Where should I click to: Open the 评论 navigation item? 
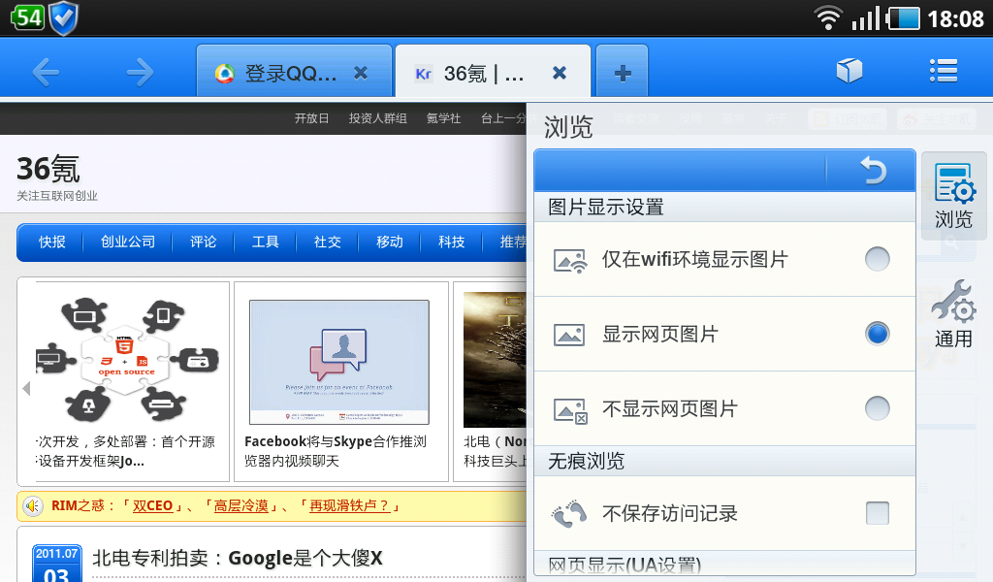click(x=204, y=242)
